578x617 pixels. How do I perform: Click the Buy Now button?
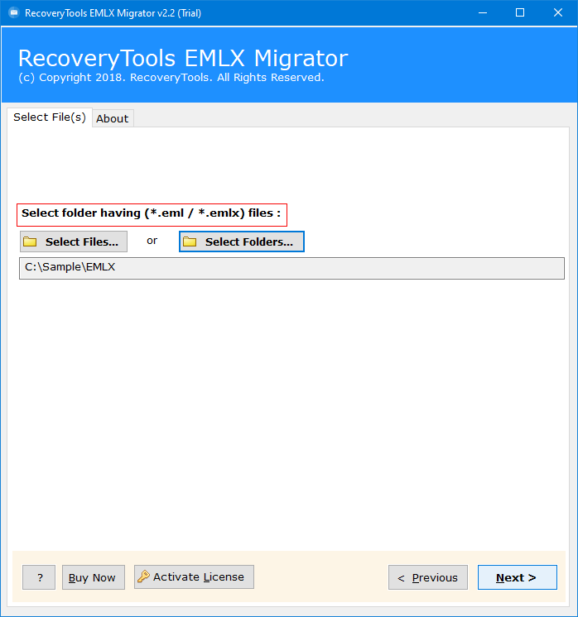94,577
